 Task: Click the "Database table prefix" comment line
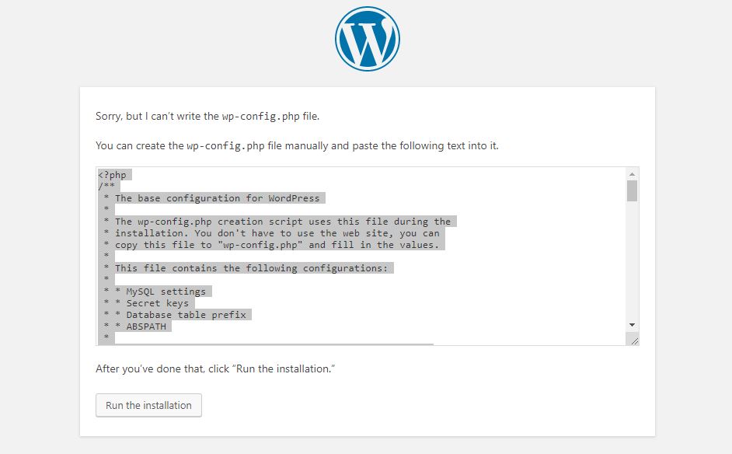(x=186, y=314)
